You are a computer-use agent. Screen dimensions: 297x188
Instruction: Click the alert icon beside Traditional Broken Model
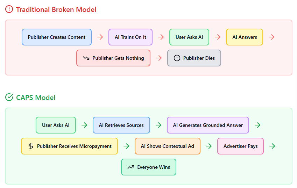(9, 9)
